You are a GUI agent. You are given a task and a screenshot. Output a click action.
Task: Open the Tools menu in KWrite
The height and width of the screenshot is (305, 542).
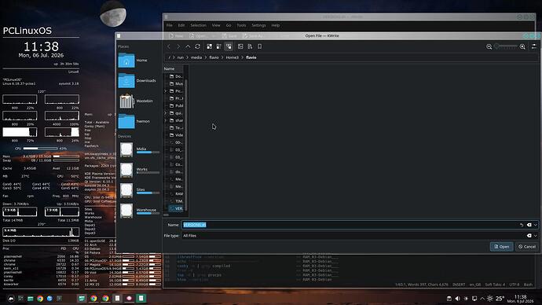[241, 25]
